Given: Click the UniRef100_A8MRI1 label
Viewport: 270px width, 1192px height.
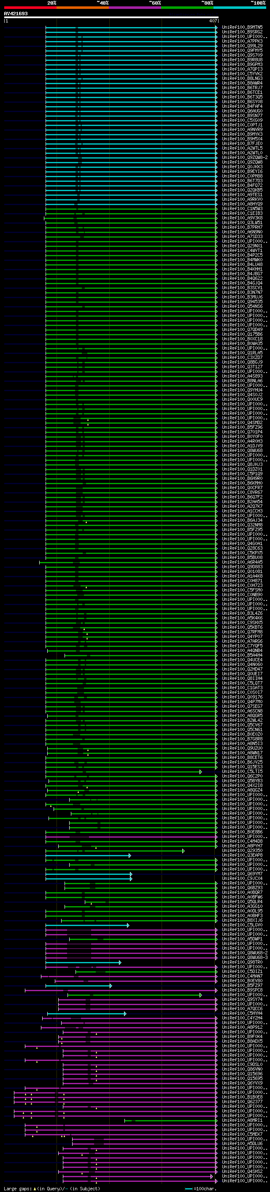Looking at the screenshot, I should pyautogui.click(x=242, y=1120).
